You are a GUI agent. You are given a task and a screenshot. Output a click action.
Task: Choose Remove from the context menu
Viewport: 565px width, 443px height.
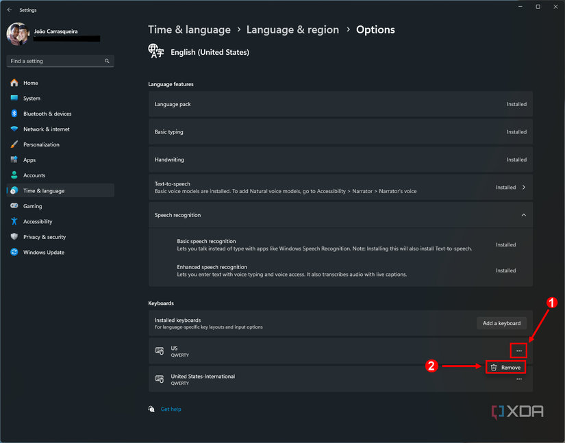[506, 368]
